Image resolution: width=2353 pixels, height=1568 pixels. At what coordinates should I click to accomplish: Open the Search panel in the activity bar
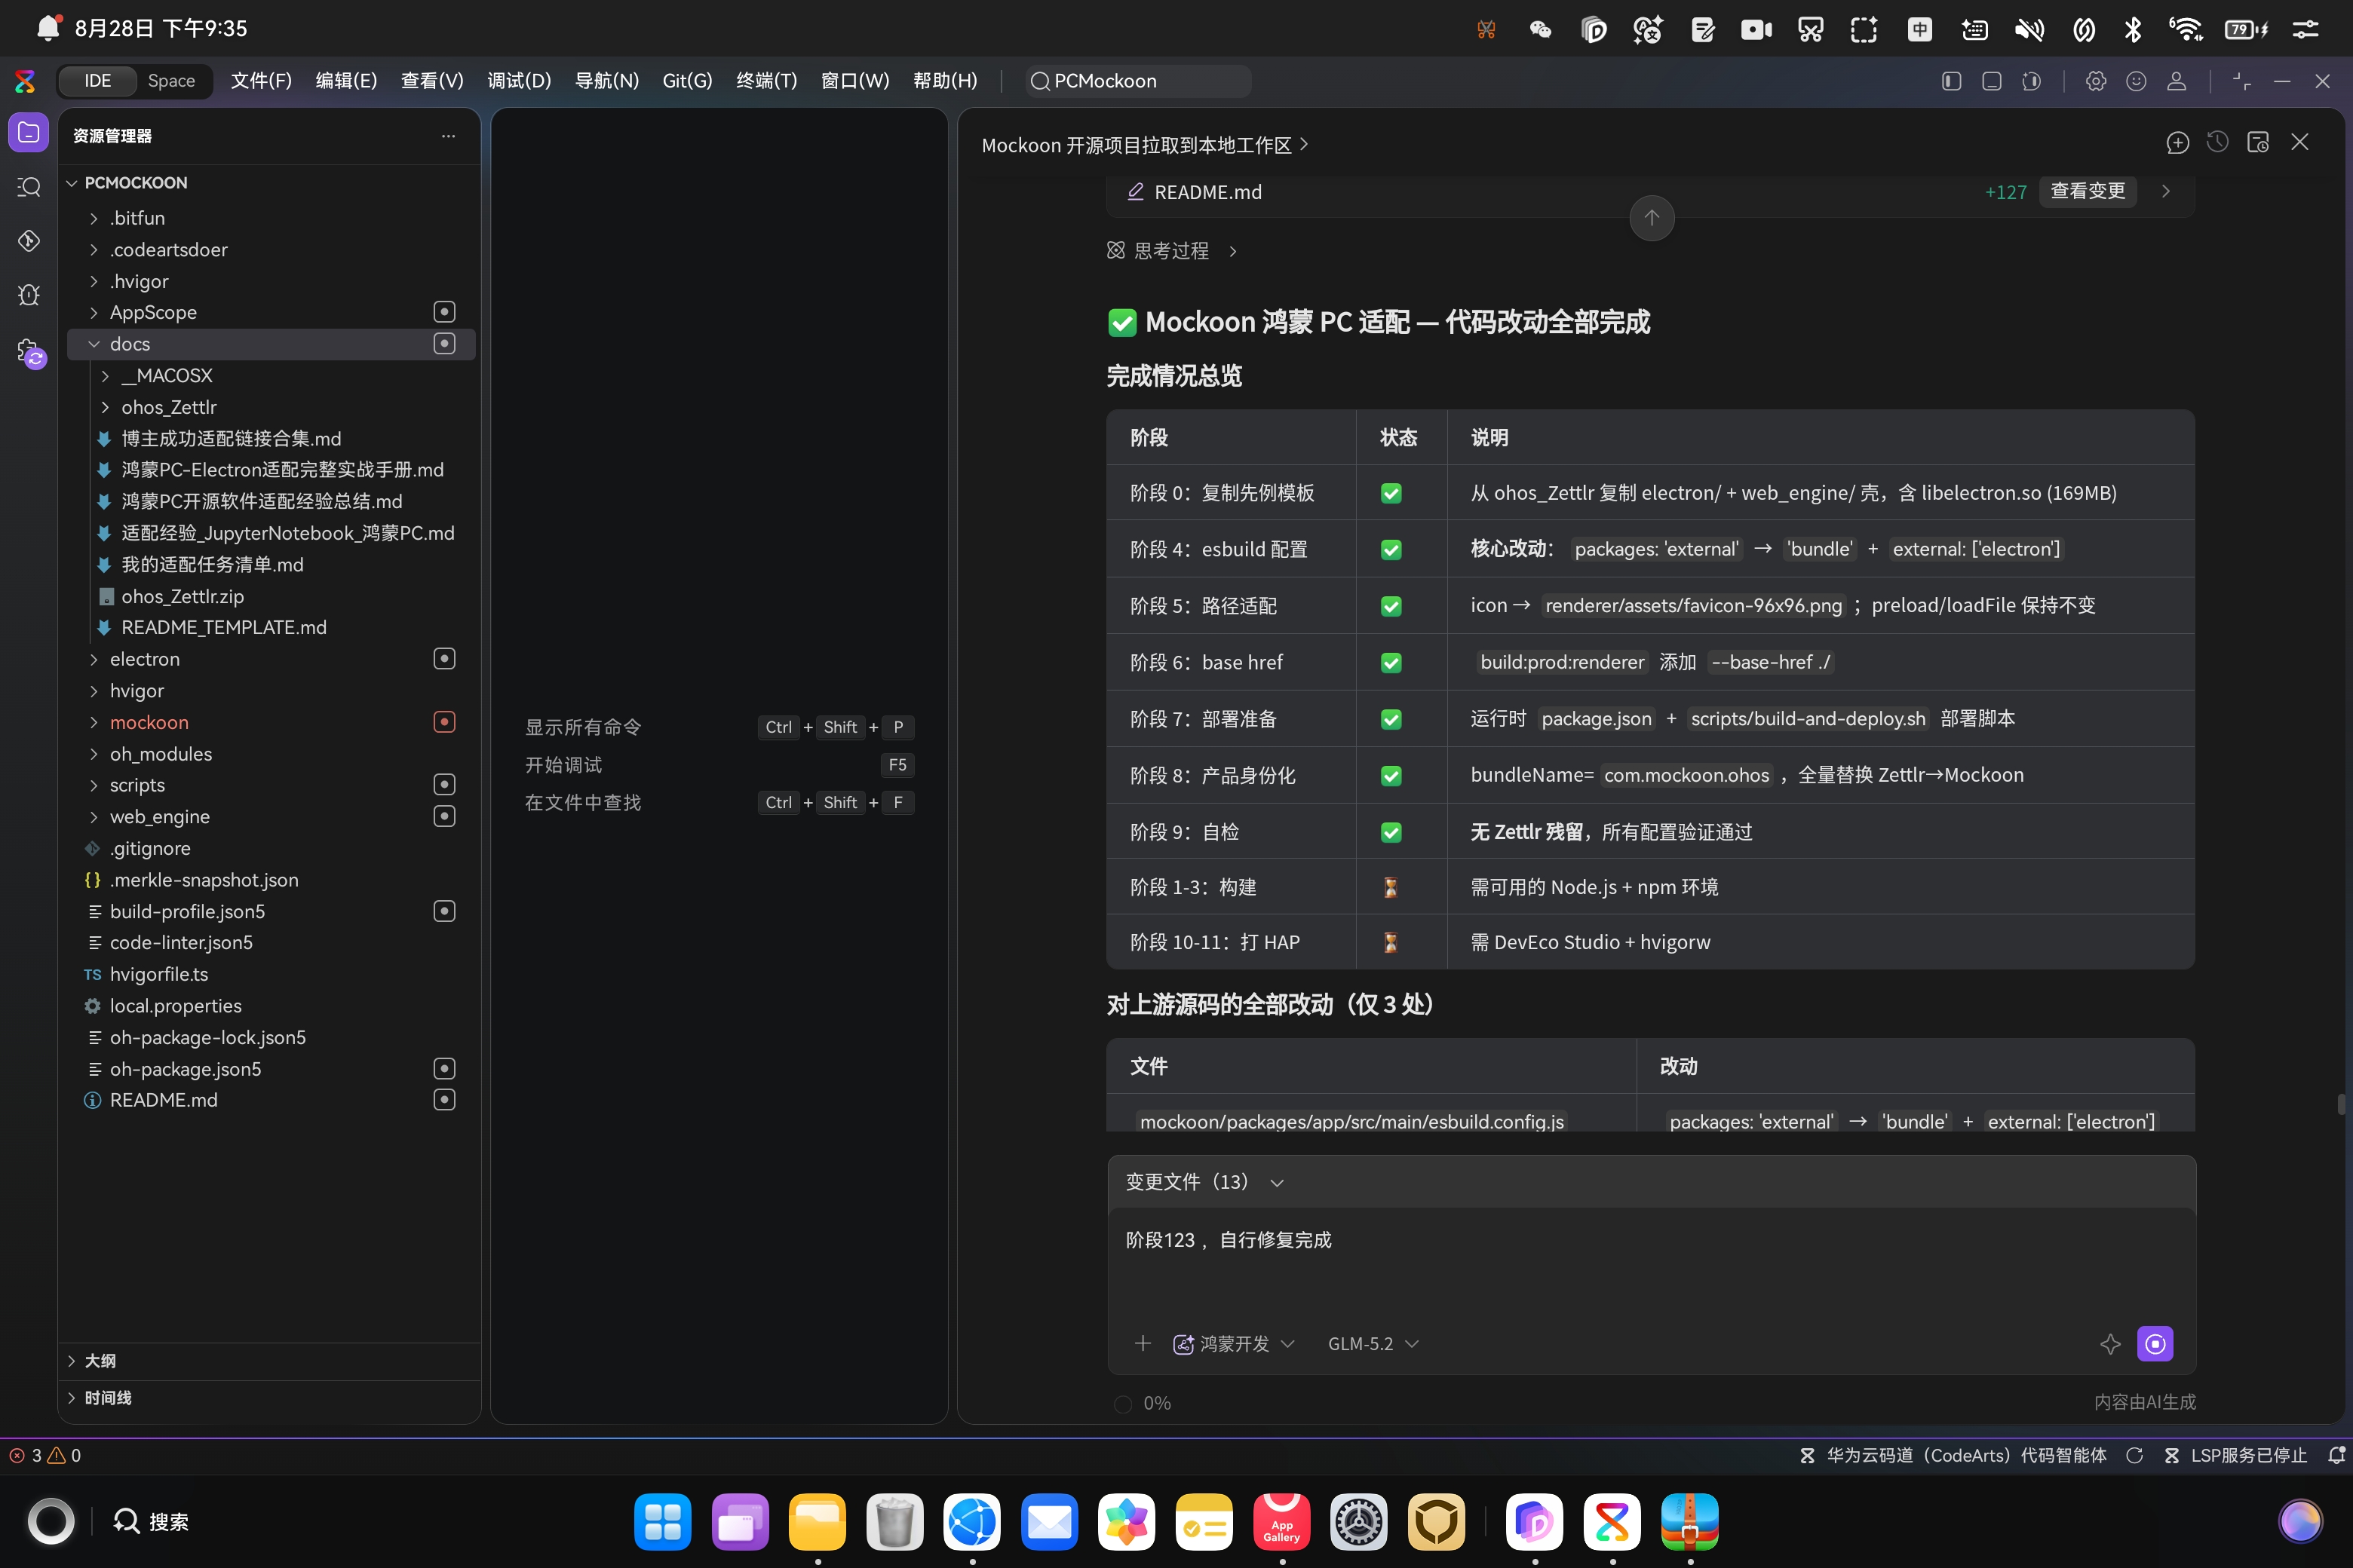pos(29,187)
